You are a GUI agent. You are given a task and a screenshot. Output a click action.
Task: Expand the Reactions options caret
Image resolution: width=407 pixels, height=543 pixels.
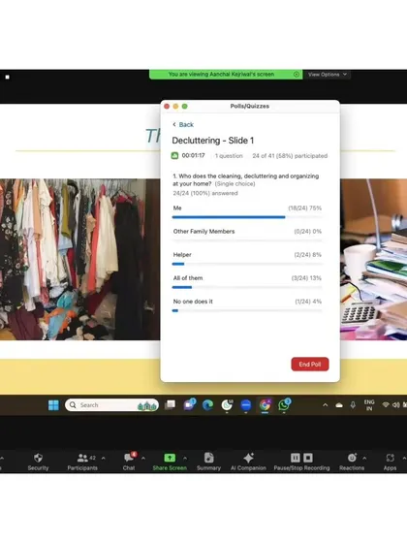(364, 458)
